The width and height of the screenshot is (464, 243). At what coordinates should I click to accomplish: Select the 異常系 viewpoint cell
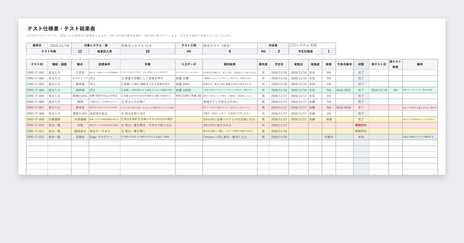(x=80, y=108)
